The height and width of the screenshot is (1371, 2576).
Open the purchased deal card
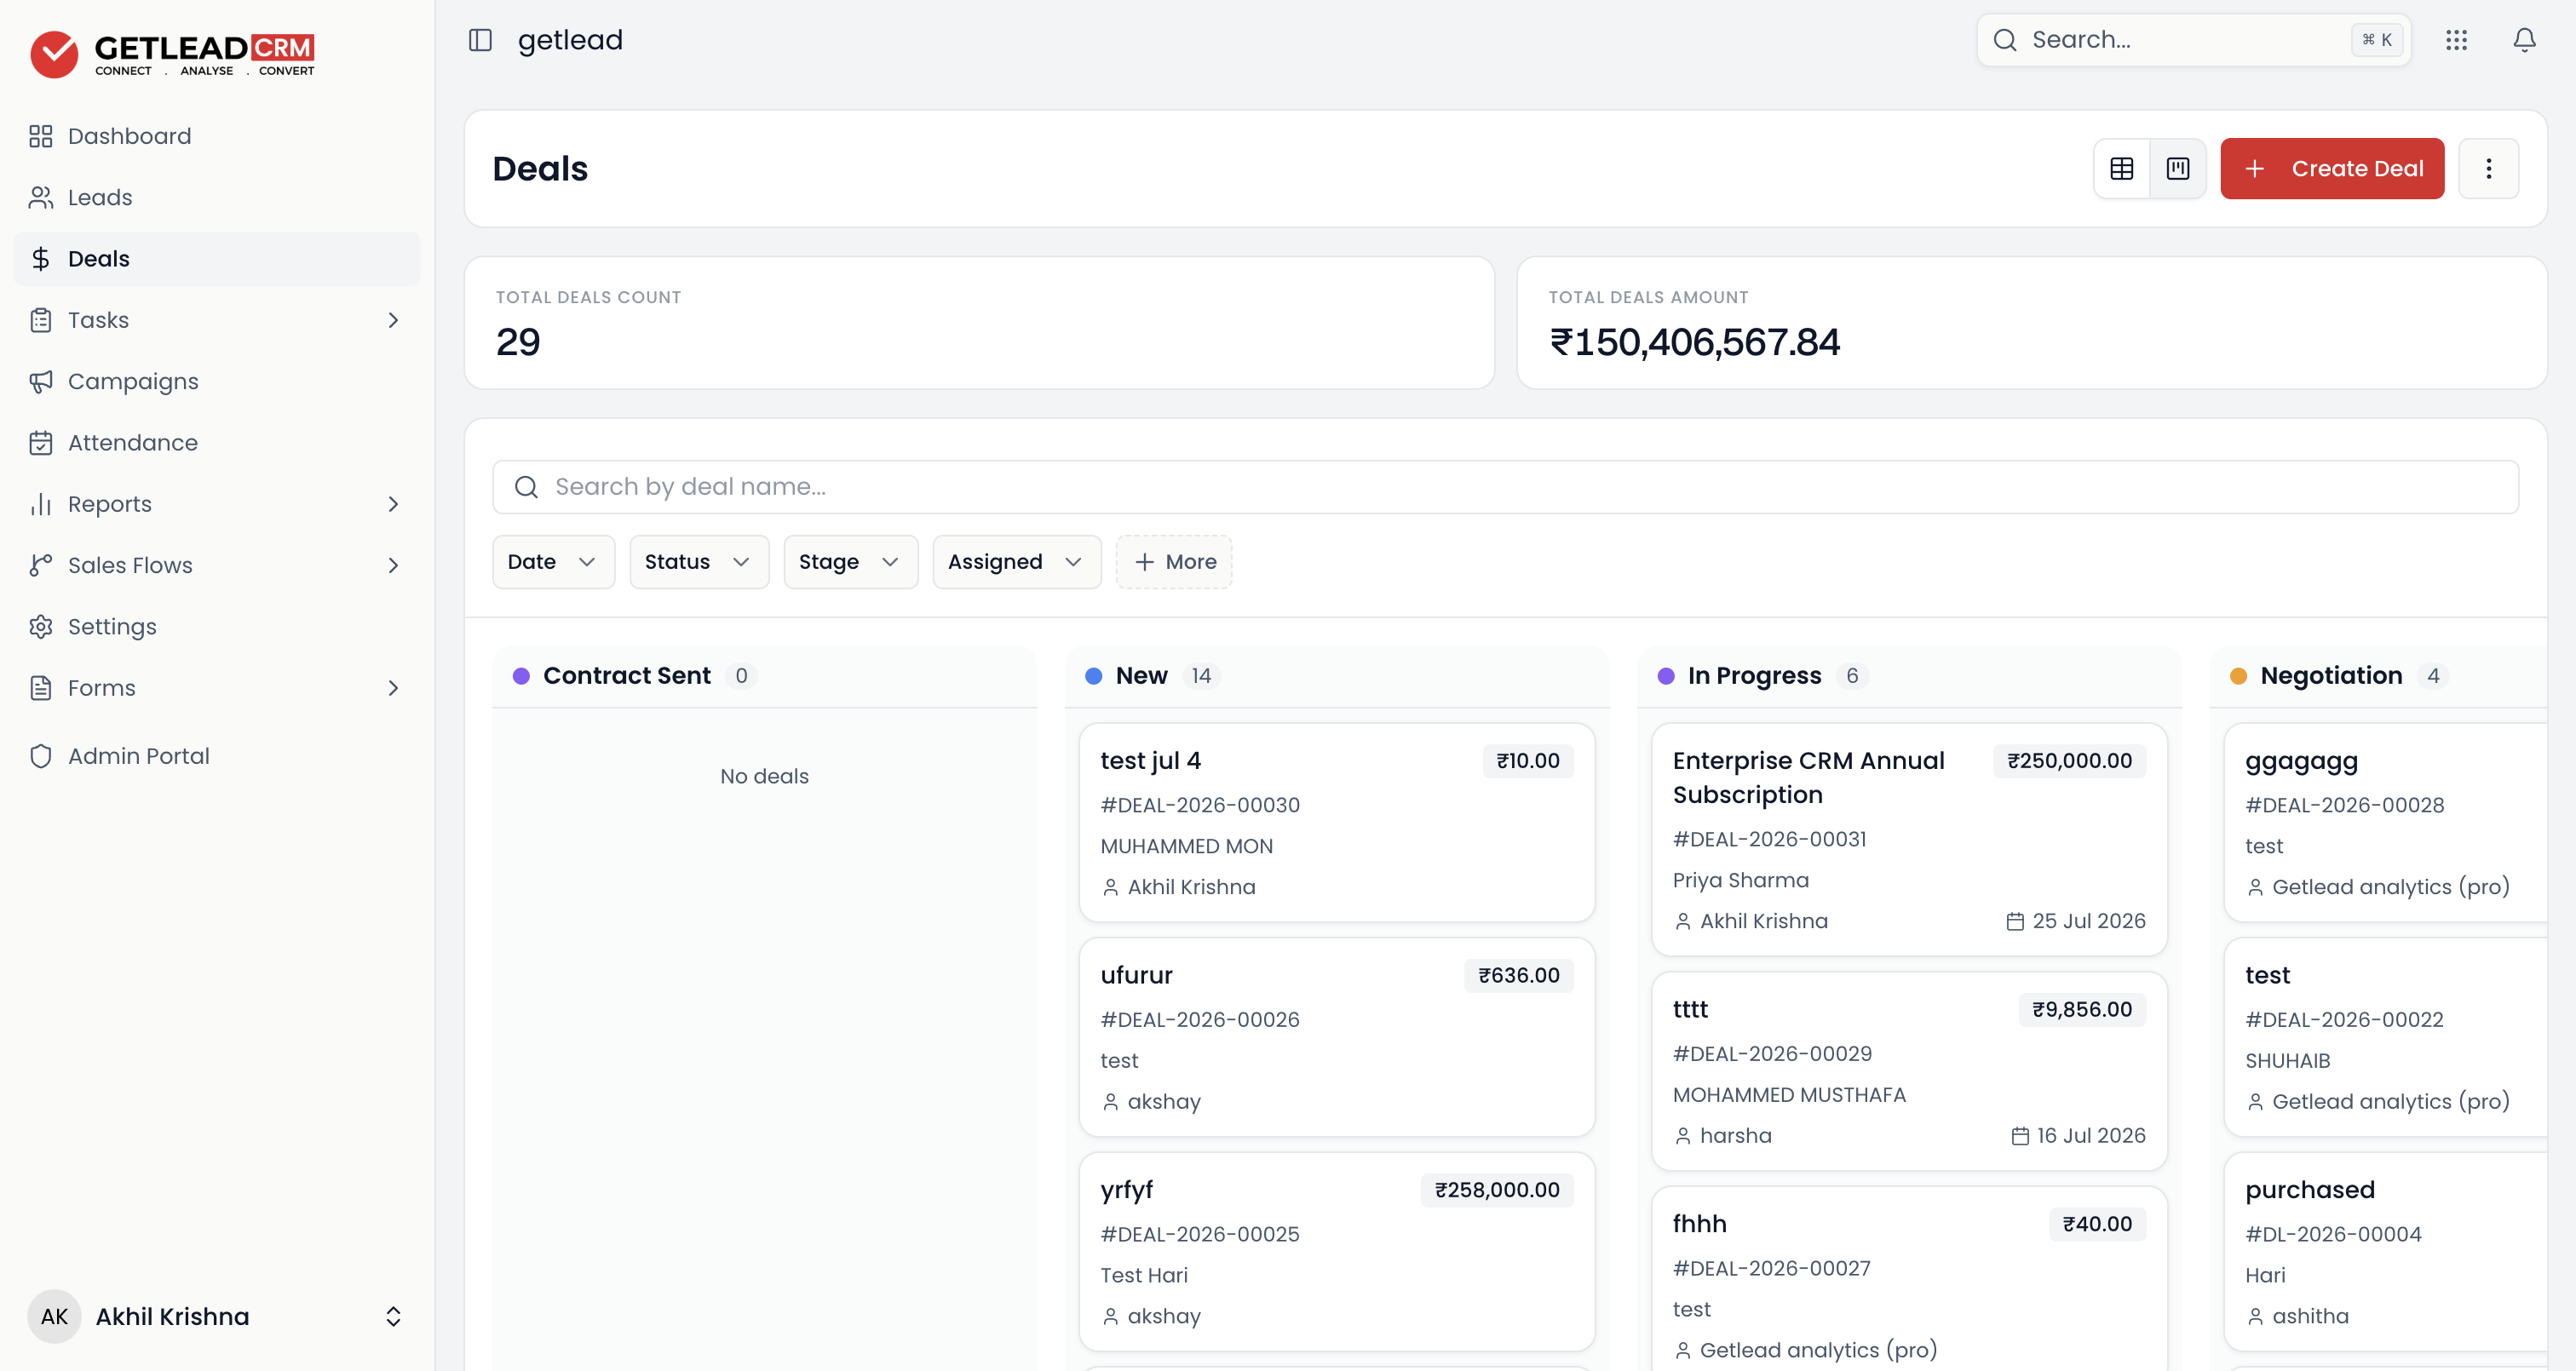2385,1251
